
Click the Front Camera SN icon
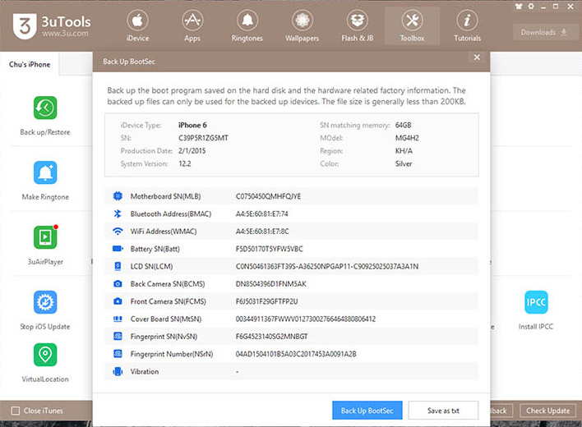(x=118, y=301)
